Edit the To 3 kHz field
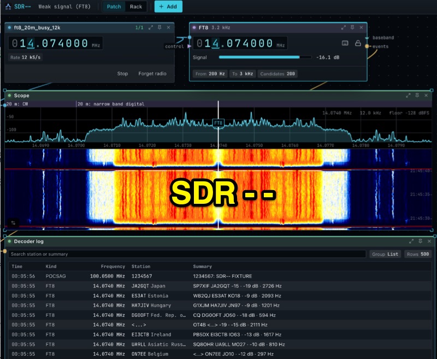The image size is (437, 359). [x=243, y=74]
